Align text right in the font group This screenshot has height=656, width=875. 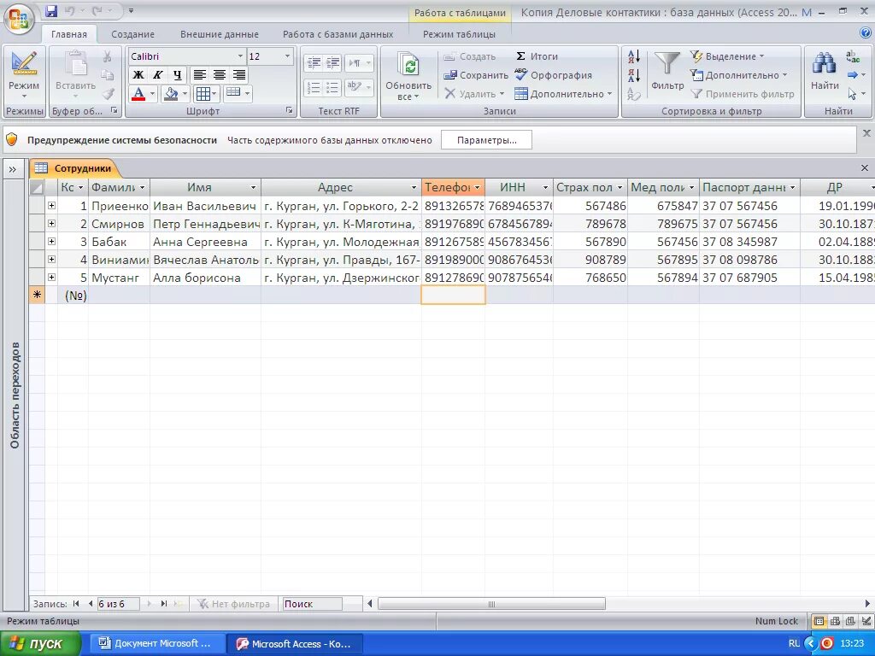click(x=239, y=75)
